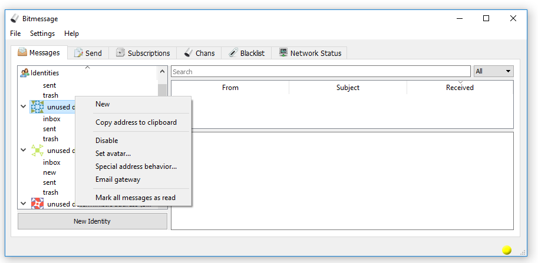Click the yellow network status indicator light

(x=507, y=250)
